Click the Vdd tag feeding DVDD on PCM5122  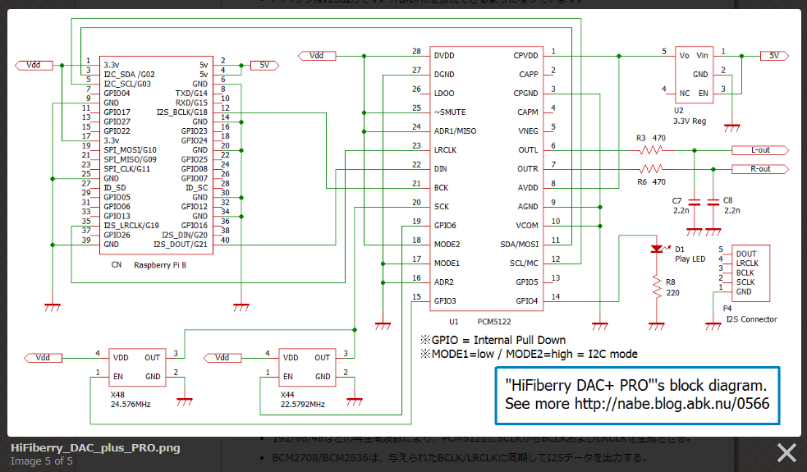[317, 56]
